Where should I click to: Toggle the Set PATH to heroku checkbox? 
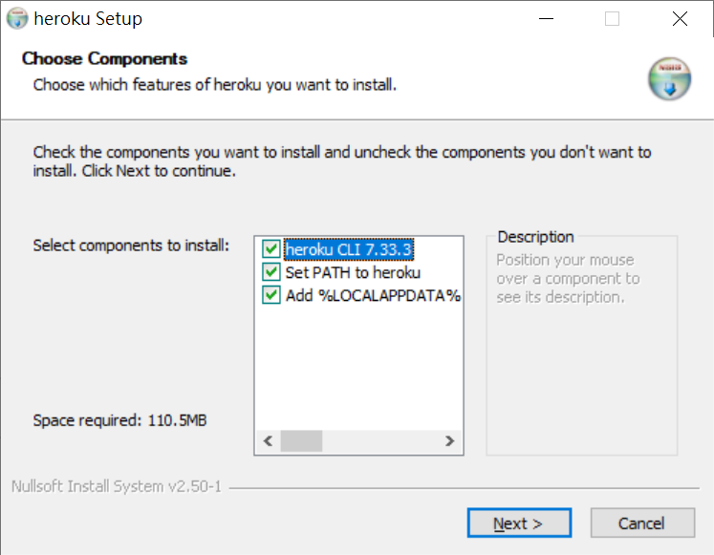point(271,273)
